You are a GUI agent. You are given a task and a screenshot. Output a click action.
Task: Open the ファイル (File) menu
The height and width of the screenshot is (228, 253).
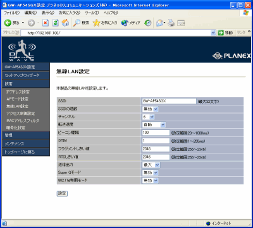point(12,13)
